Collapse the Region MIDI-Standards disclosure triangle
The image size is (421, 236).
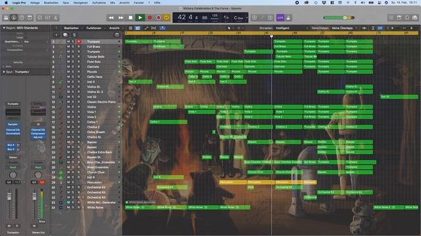pyautogui.click(x=4, y=28)
